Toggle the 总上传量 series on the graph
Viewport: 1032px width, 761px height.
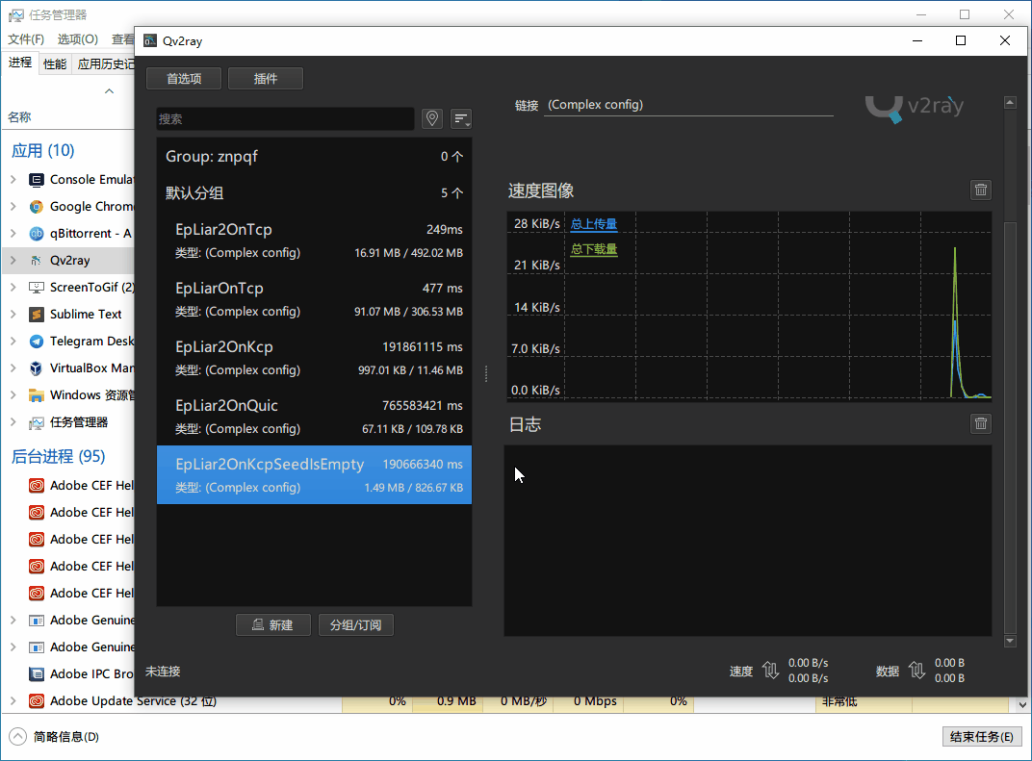(594, 222)
